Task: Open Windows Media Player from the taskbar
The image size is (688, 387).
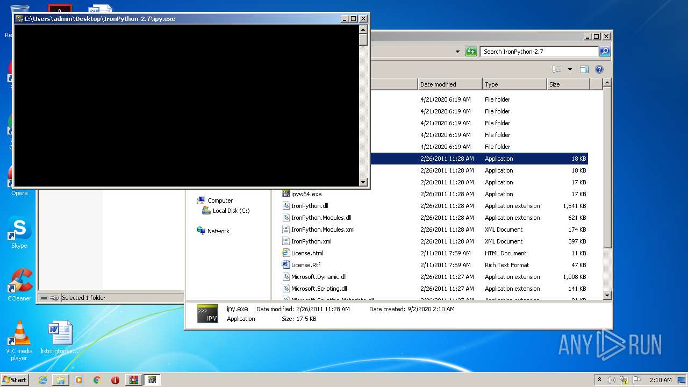Action: (79, 380)
